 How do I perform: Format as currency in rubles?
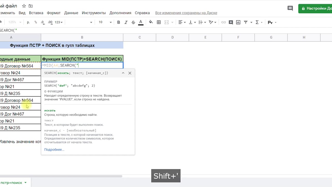(28, 22)
